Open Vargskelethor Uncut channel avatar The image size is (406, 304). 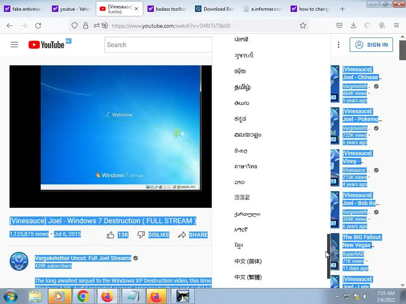click(19, 261)
